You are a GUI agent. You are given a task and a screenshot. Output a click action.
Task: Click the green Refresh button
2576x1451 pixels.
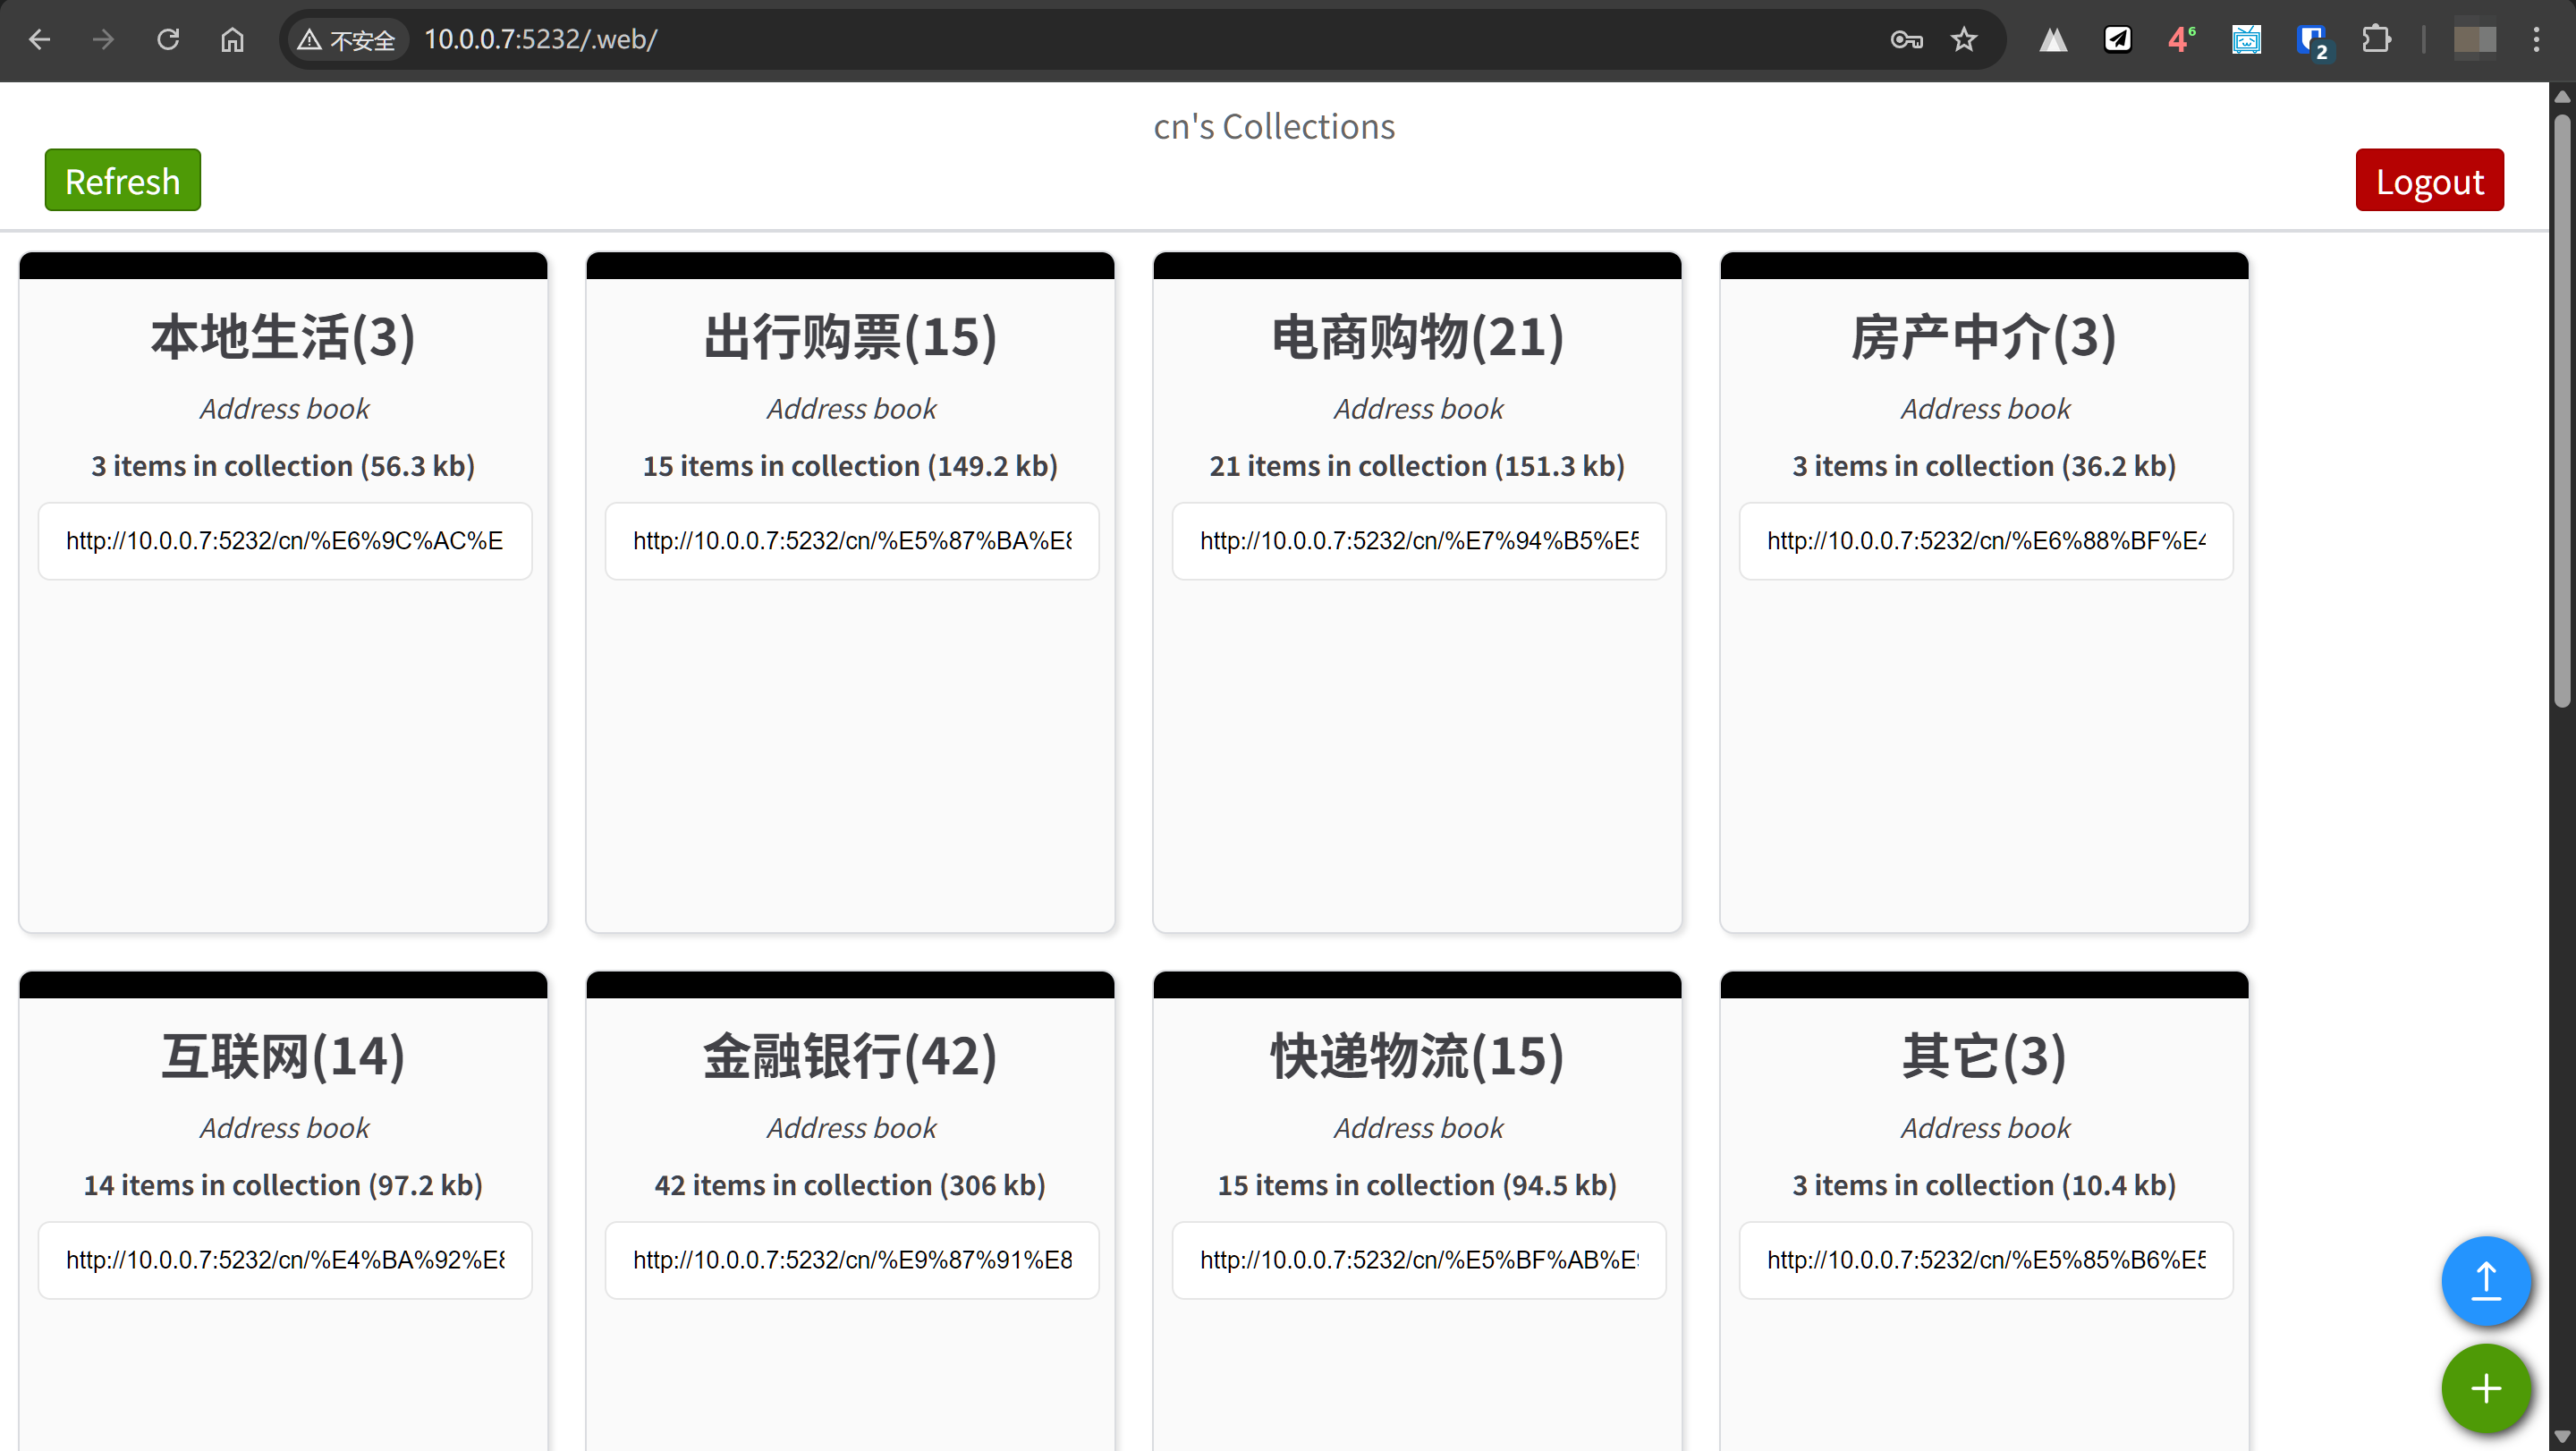(122, 180)
